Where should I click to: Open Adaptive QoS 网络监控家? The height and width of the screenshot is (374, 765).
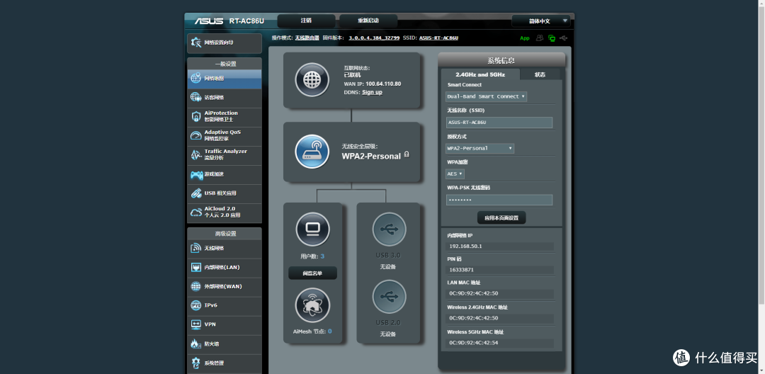225,135
